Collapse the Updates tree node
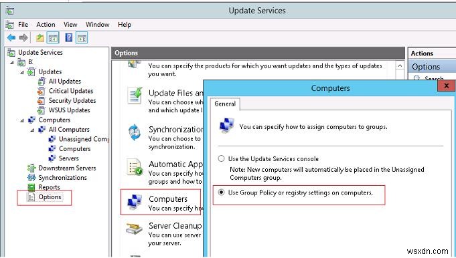This screenshot has height=258, width=456. (22, 72)
